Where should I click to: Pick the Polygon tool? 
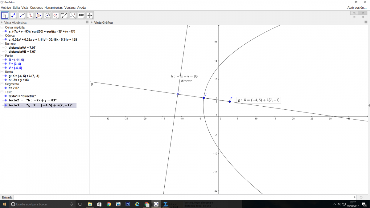(x=39, y=15)
